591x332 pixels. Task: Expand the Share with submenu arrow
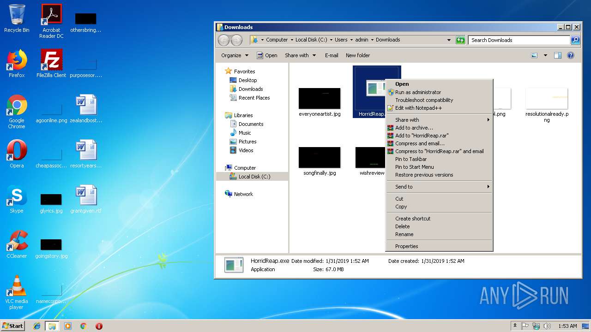pos(488,120)
